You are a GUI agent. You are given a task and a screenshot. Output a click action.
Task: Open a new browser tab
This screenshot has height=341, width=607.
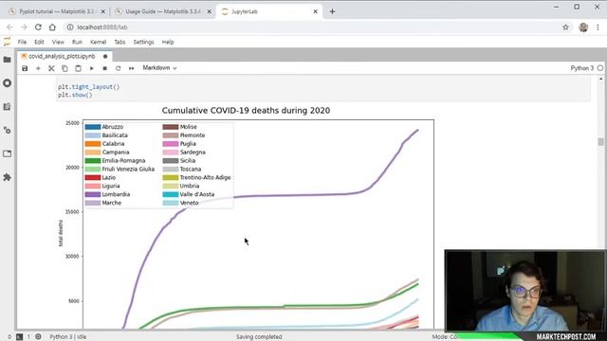332,11
